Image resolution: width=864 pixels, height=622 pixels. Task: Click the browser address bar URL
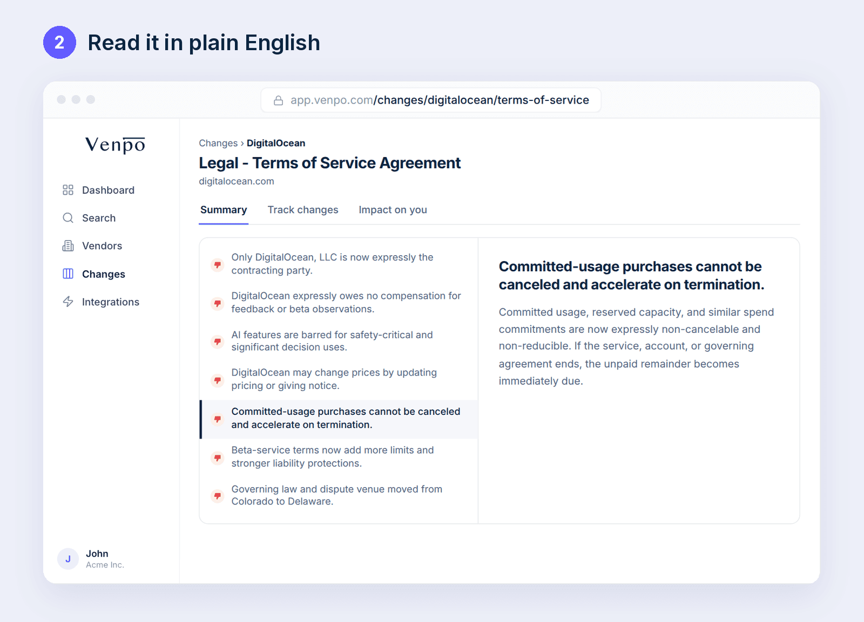tap(431, 100)
